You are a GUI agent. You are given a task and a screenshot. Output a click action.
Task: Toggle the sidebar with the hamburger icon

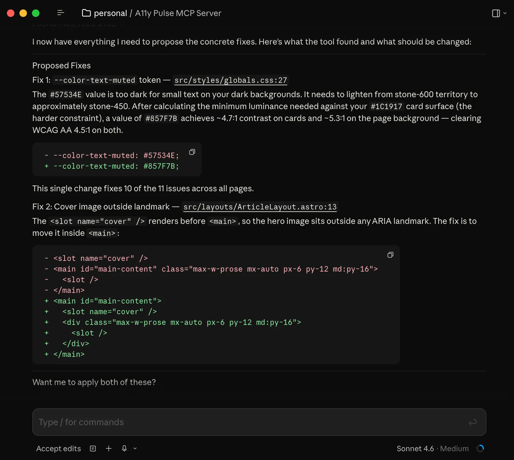coord(60,13)
